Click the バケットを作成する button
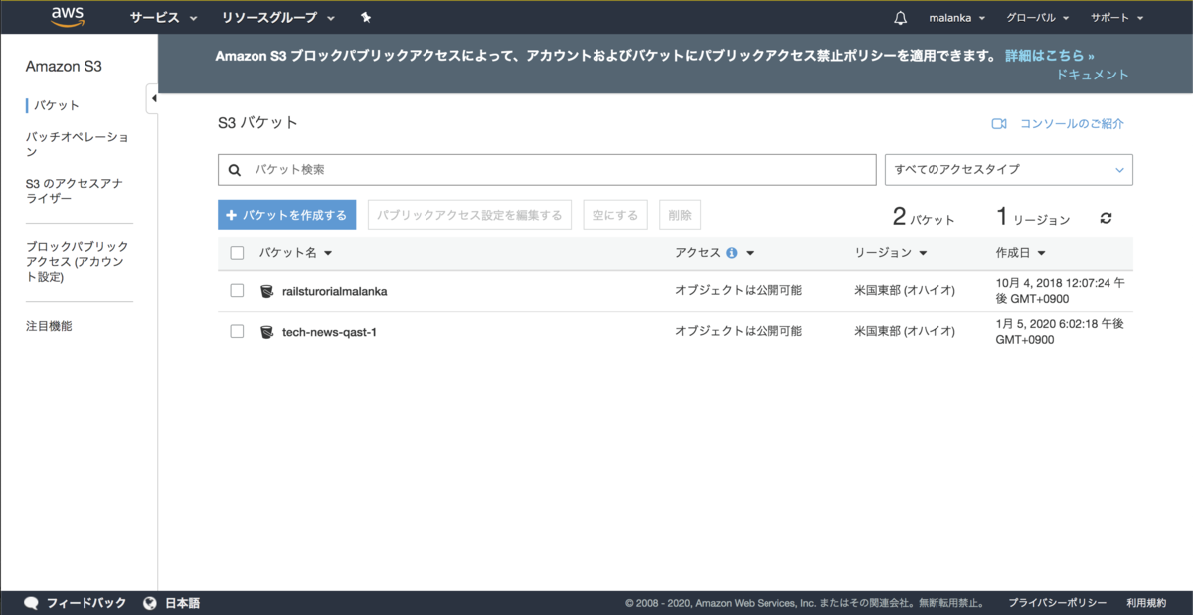 [287, 215]
